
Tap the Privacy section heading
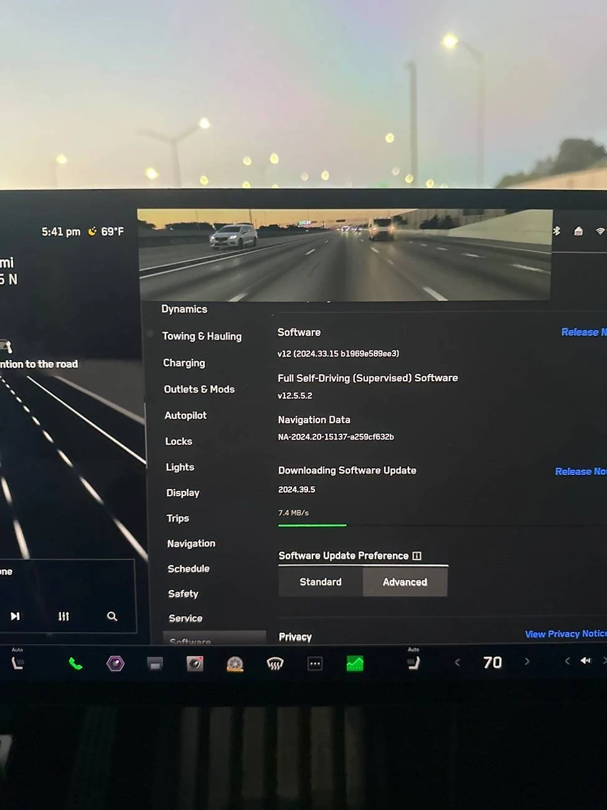[x=295, y=637]
